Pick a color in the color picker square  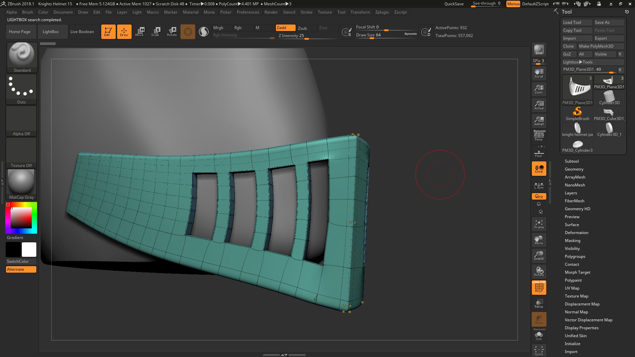(x=21, y=218)
